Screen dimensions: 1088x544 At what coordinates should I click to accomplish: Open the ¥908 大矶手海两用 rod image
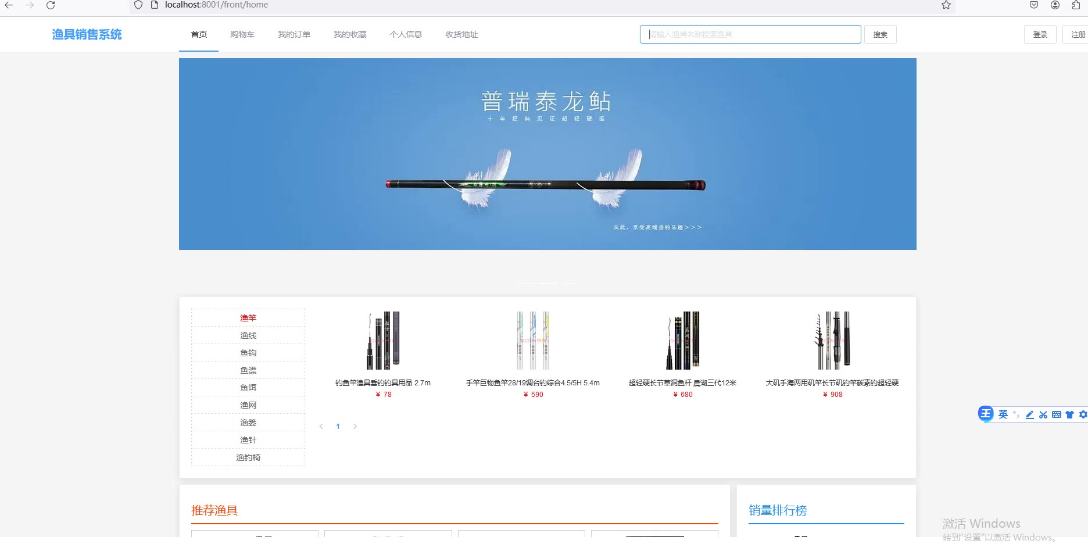coord(832,341)
